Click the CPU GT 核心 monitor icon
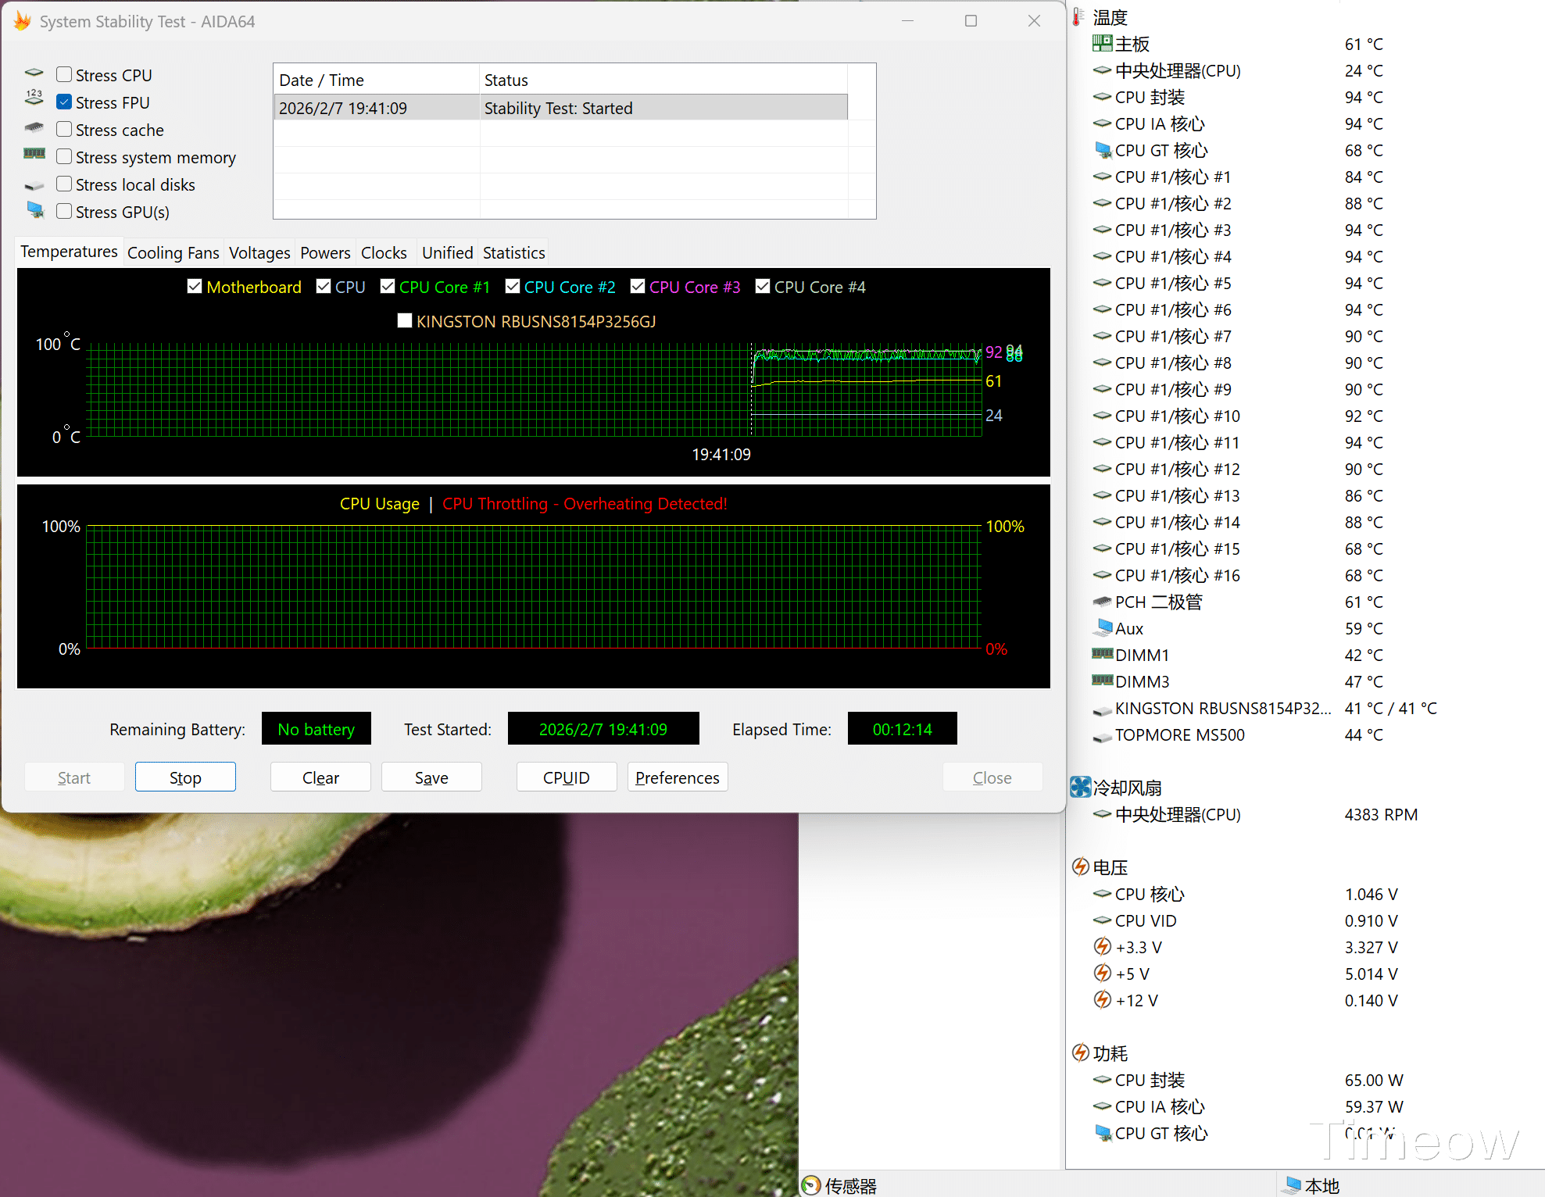 pos(1103,150)
